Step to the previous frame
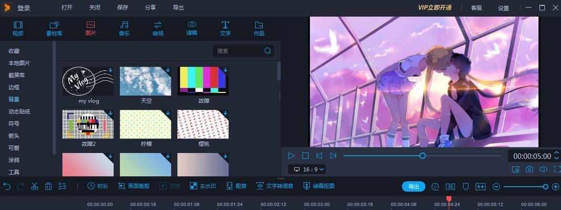Viewport: 561px width, 210px height. [x=319, y=155]
